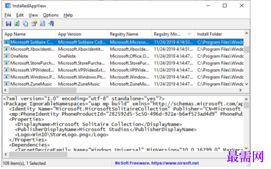Click the InstalledAppView title bar icon

pos(8,6)
